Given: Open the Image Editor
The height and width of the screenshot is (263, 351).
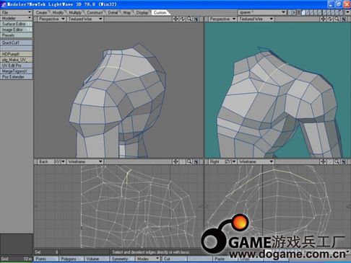Looking at the screenshot, I should coord(17,30).
